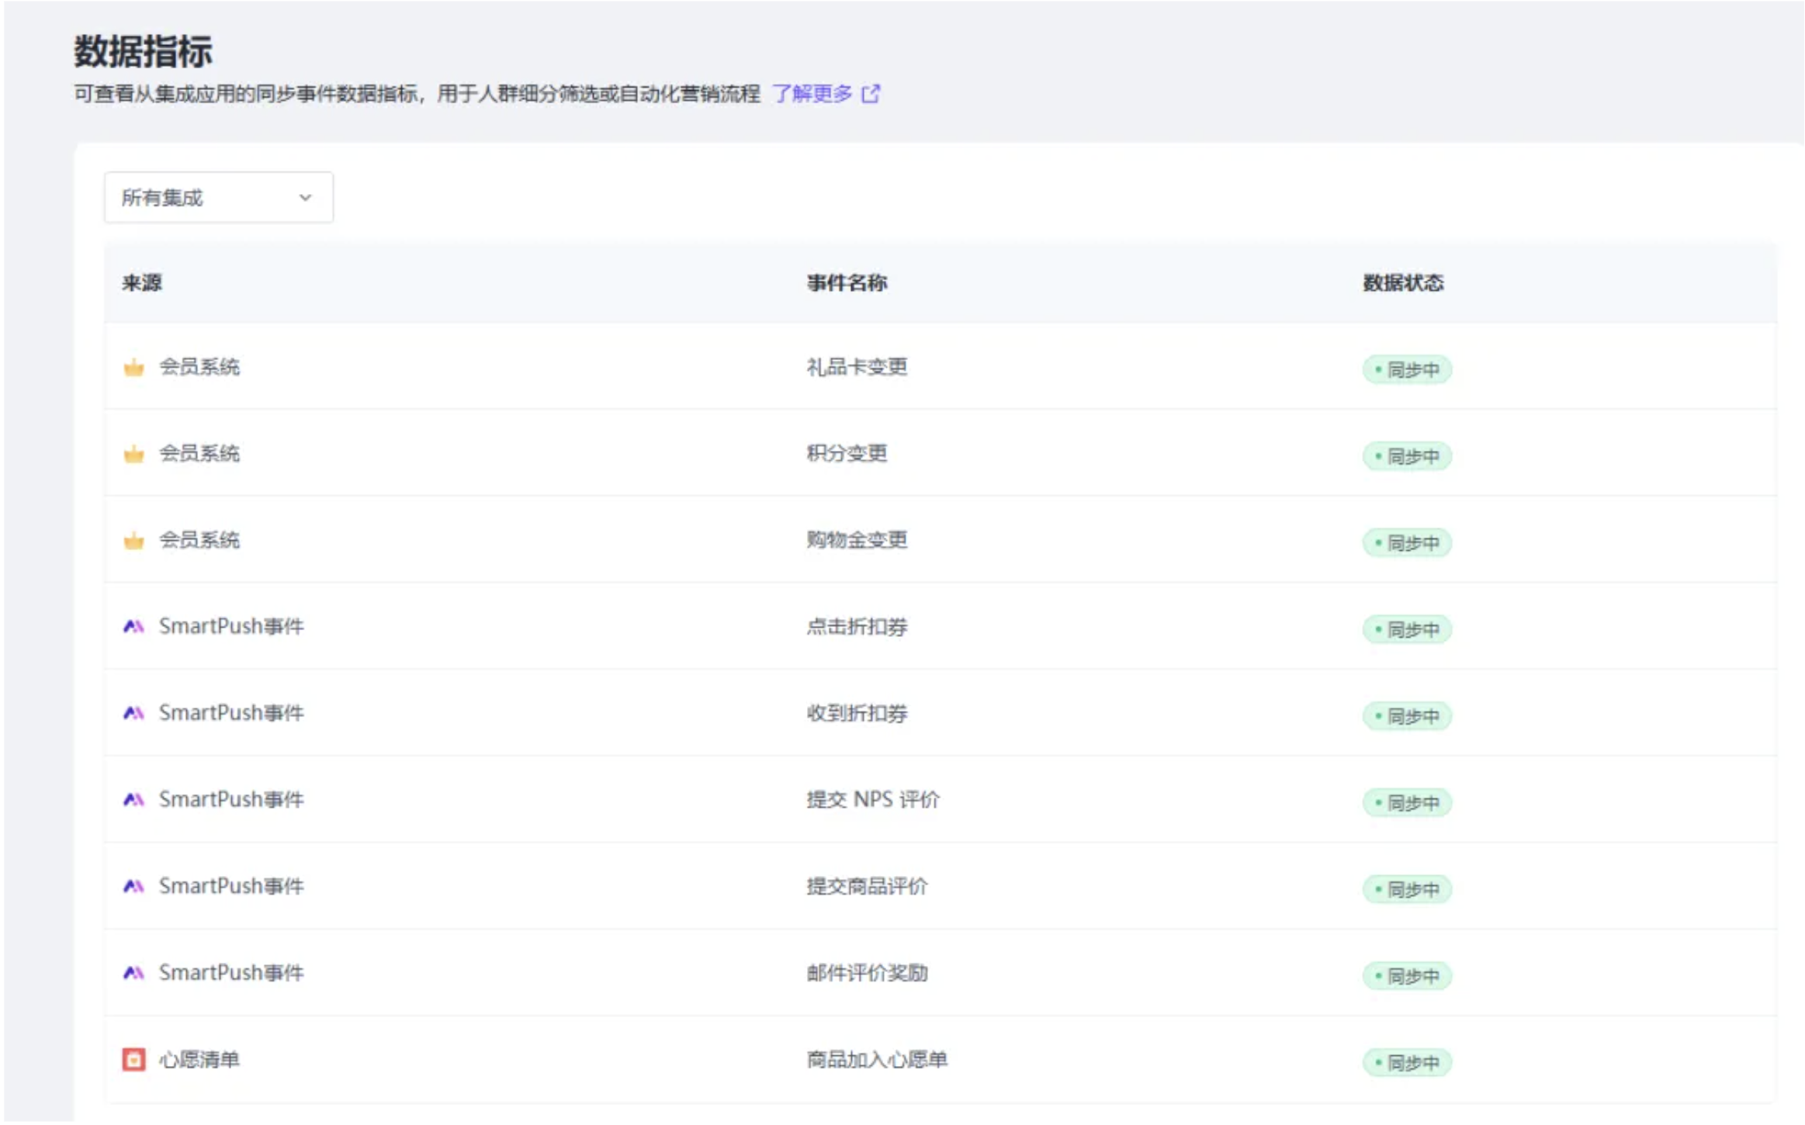Click SmartPush icon in 邮件评价奖励 row
The height and width of the screenshot is (1125, 1805).
133,973
